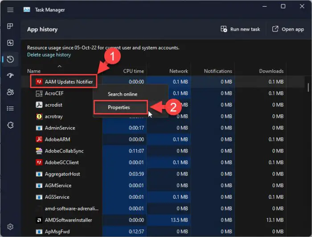This screenshot has height=237, width=312.
Task: Select the AdobeCollabSync row name
Action: pyautogui.click(x=64, y=151)
